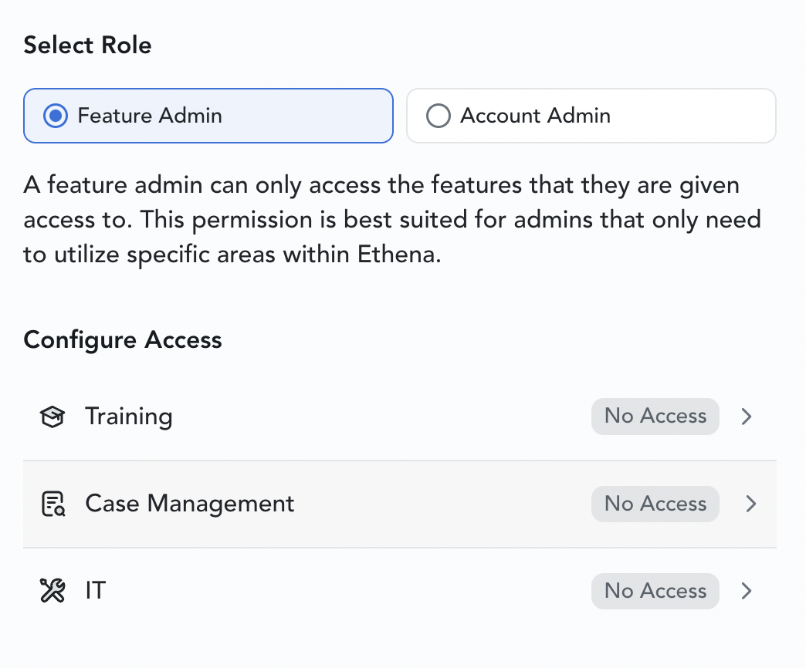806x668 pixels.
Task: Click the Feature Admin card
Action: pyautogui.click(x=208, y=116)
